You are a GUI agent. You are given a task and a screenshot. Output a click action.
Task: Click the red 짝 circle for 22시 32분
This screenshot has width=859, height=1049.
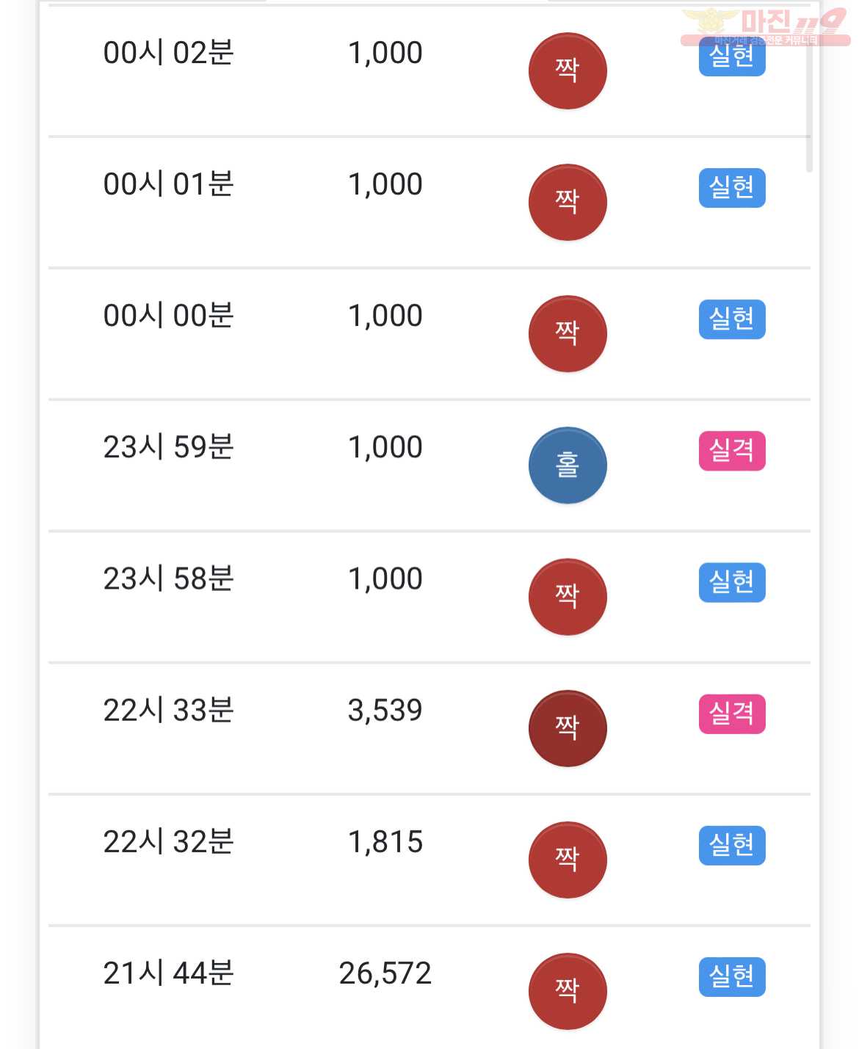(x=568, y=860)
